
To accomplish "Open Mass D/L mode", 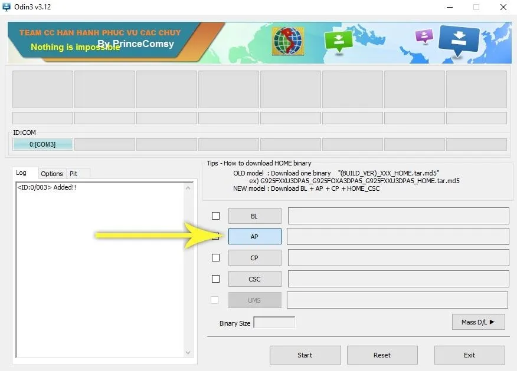I will point(479,322).
